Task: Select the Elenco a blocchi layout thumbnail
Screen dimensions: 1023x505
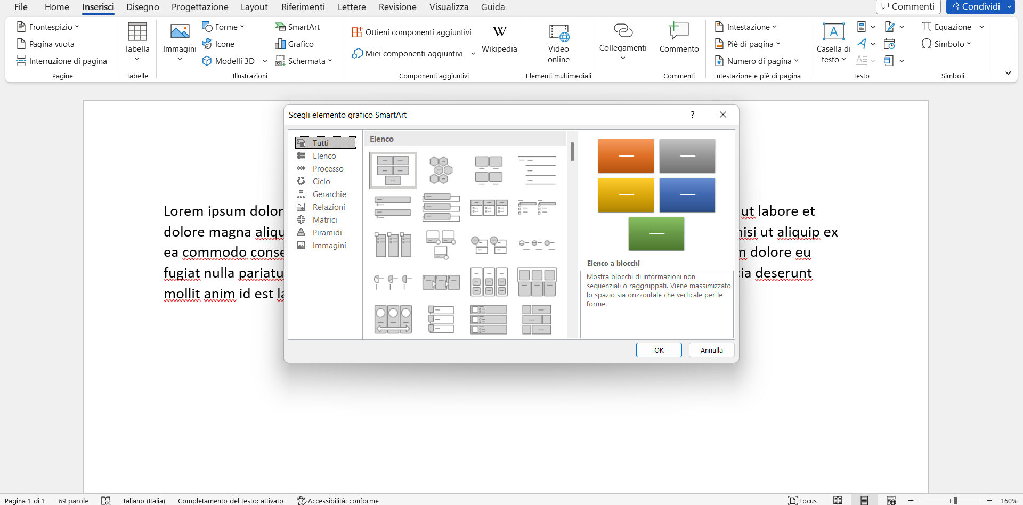Action: pos(393,170)
